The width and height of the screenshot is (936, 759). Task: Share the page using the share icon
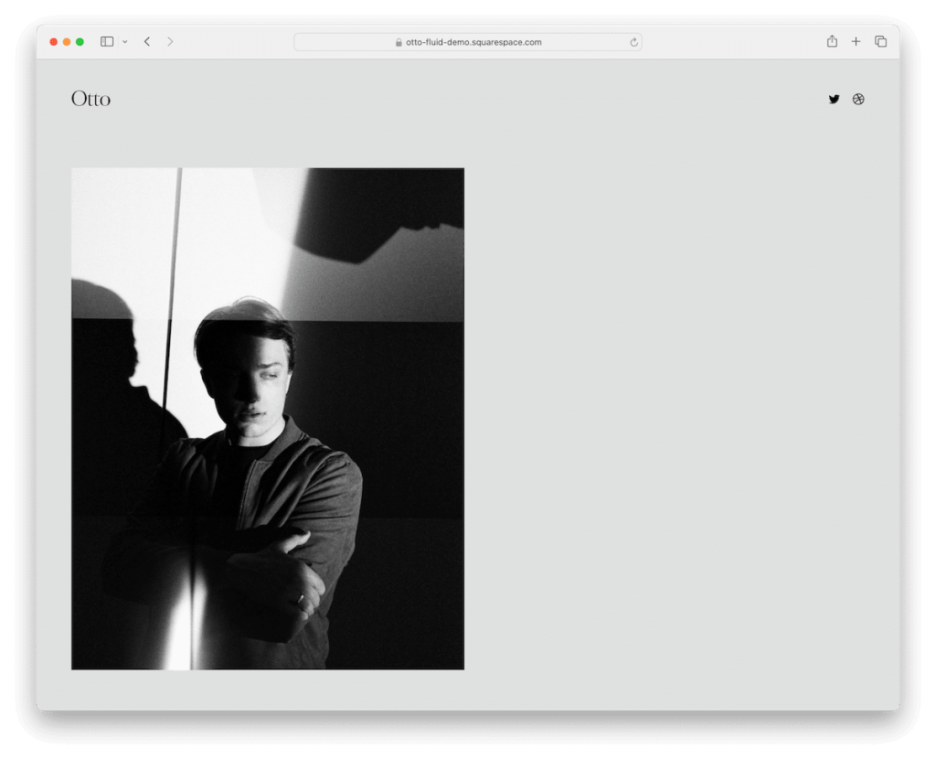pos(832,41)
